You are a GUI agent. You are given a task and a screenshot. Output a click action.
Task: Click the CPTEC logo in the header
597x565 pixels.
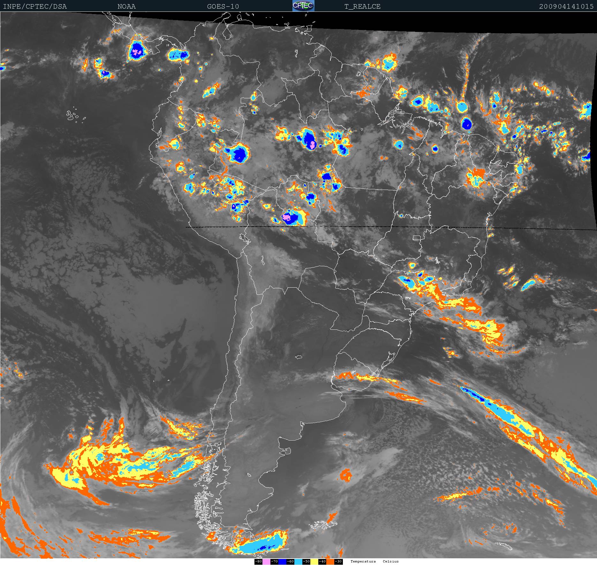coord(303,6)
